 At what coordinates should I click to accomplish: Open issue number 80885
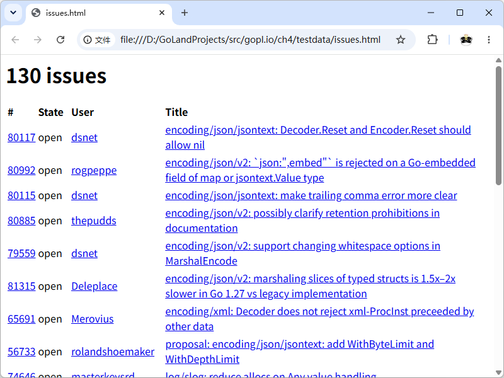(x=21, y=221)
